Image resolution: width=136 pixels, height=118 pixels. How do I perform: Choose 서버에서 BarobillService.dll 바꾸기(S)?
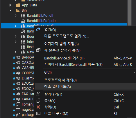click(x=85, y=65)
